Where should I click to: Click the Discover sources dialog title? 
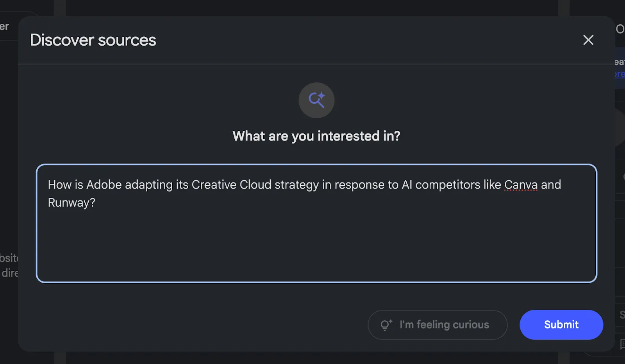(x=93, y=40)
